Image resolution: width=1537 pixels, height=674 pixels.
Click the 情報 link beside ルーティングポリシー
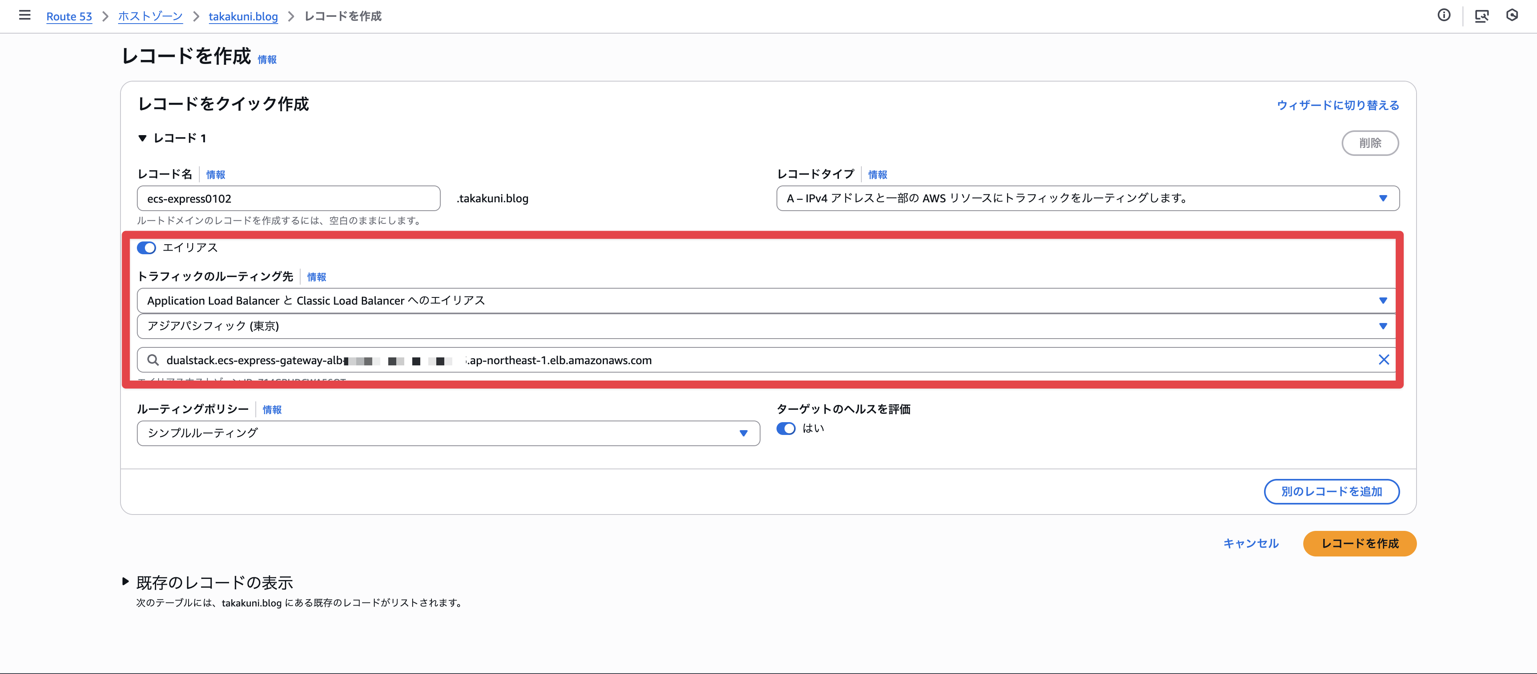(272, 409)
